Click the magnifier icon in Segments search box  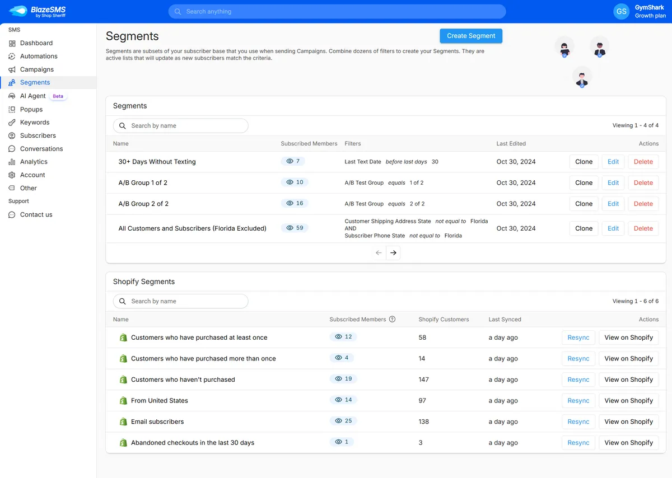(x=123, y=125)
